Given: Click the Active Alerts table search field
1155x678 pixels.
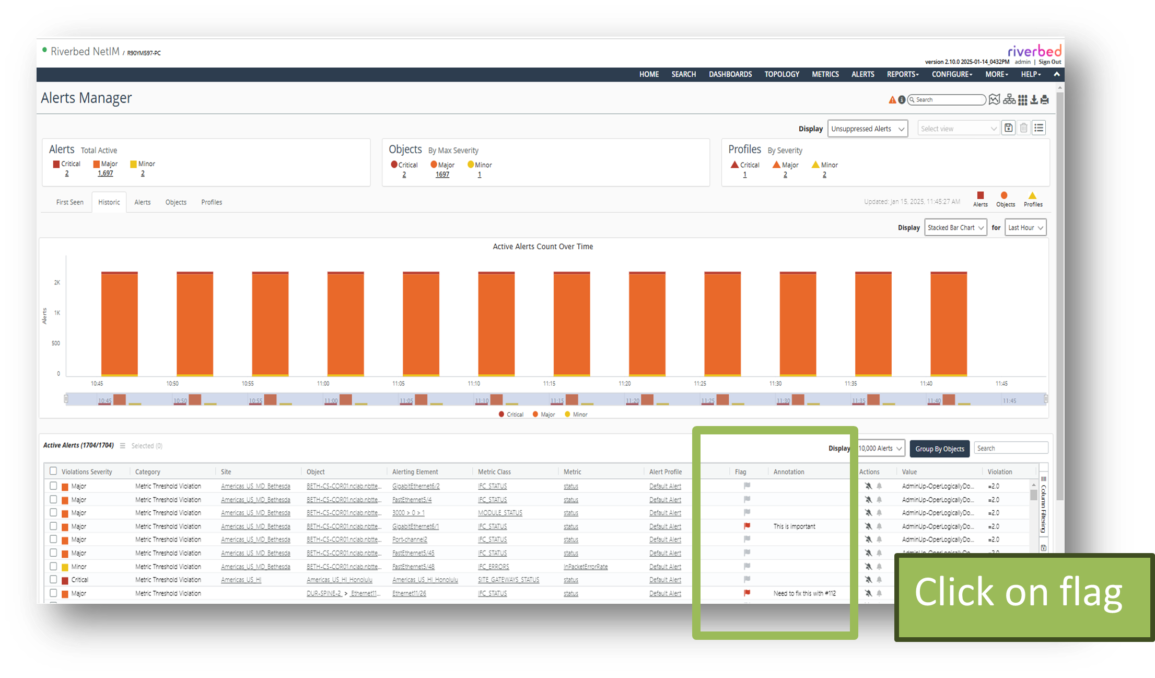Looking at the screenshot, I should (x=1010, y=448).
